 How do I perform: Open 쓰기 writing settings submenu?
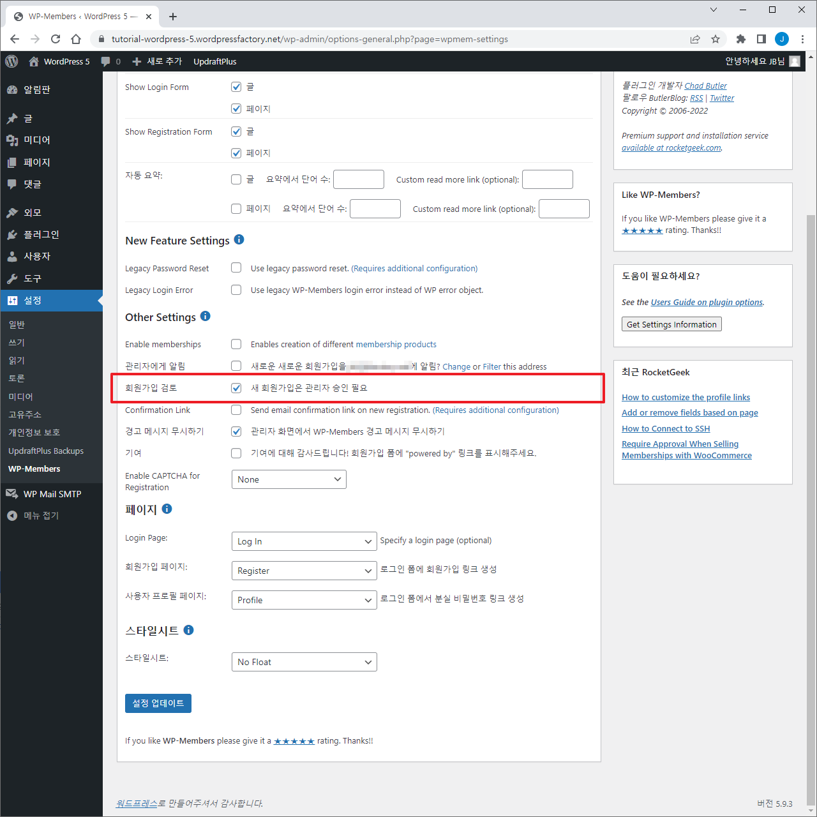pyautogui.click(x=17, y=343)
